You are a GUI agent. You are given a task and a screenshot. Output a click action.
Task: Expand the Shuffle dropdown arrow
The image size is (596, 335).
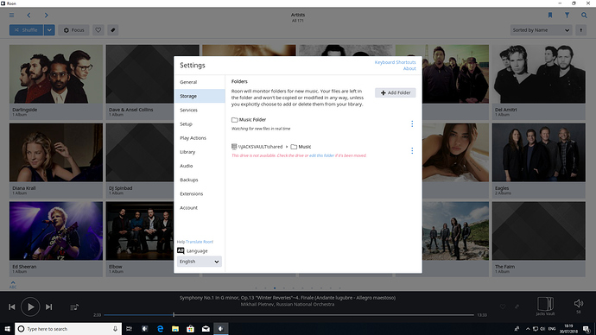(49, 30)
